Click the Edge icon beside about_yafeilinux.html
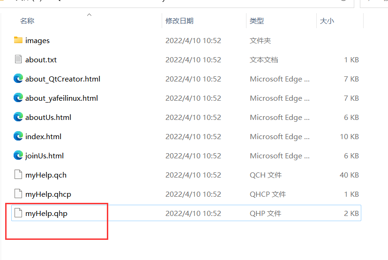 (18, 98)
